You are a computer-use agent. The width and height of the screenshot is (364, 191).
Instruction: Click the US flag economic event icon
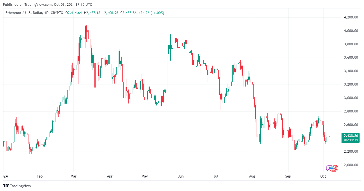point(332,168)
